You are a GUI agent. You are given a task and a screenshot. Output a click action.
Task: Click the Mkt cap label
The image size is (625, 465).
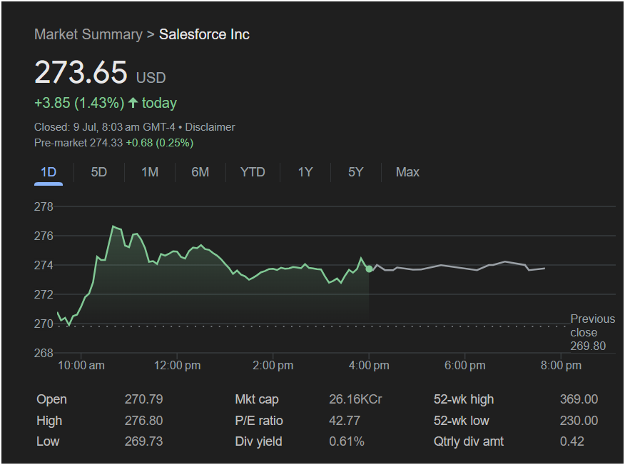[x=257, y=399]
